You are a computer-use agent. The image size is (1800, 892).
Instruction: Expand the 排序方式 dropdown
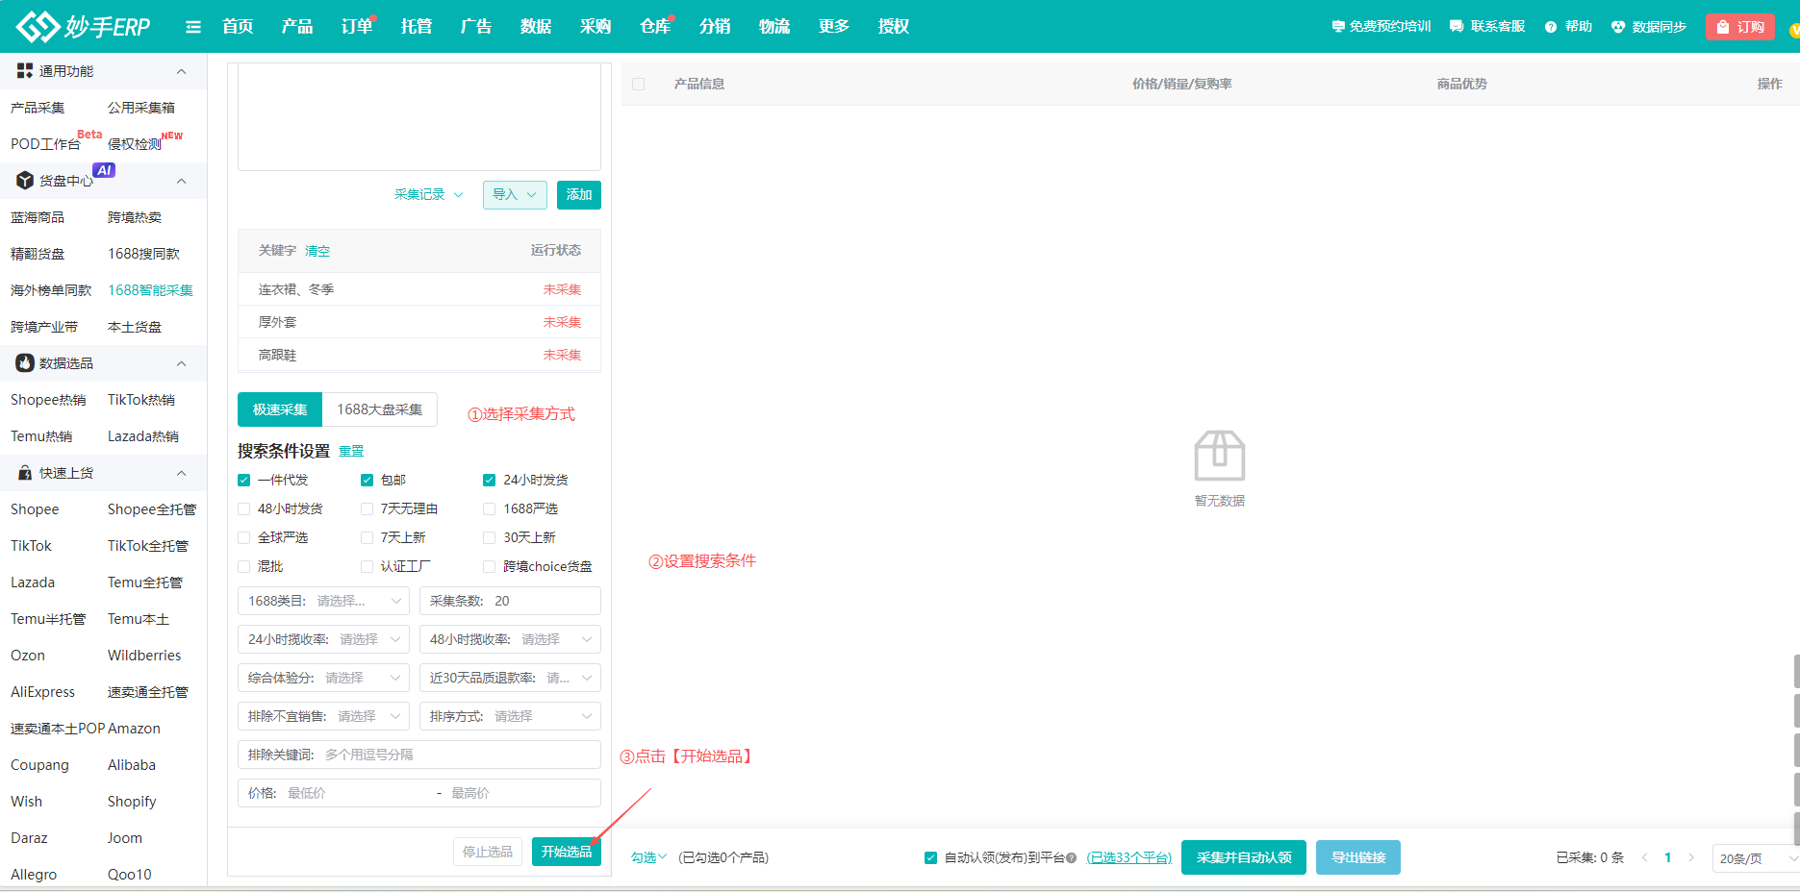510,716
